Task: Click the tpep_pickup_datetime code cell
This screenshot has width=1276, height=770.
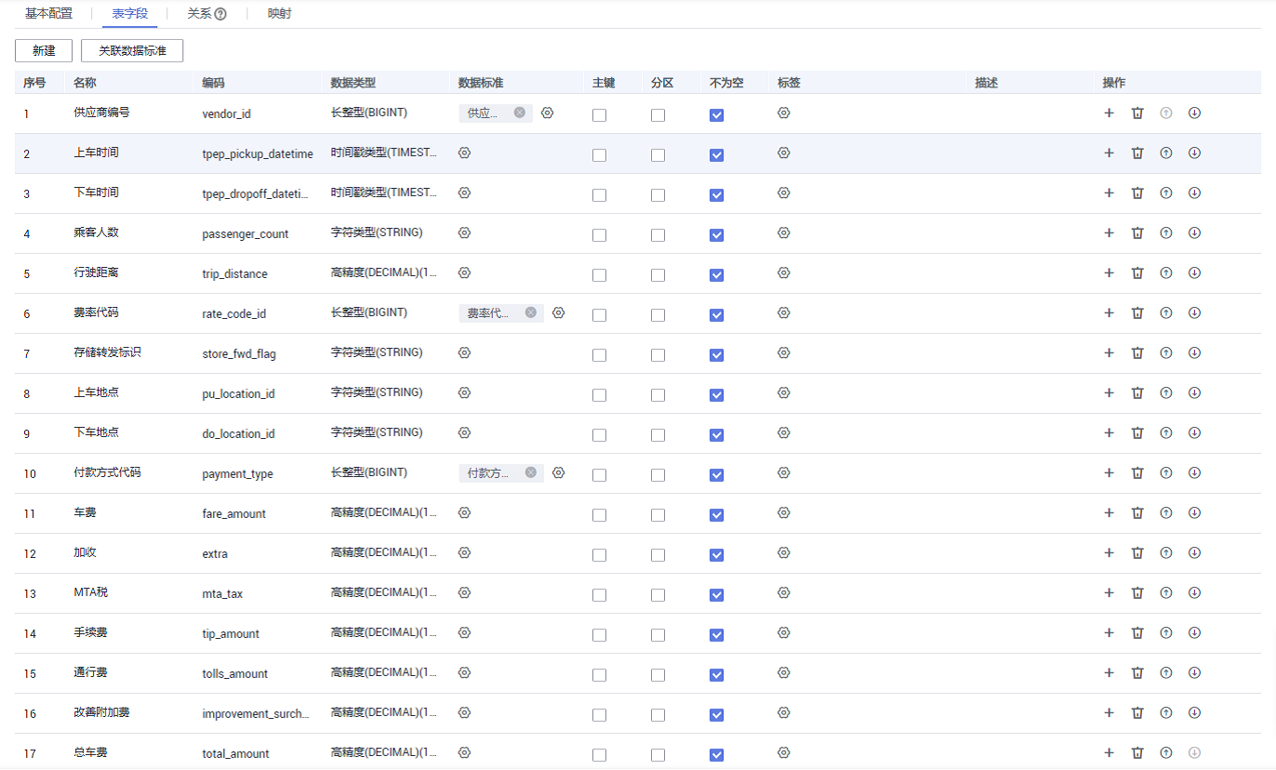Action: (x=258, y=153)
